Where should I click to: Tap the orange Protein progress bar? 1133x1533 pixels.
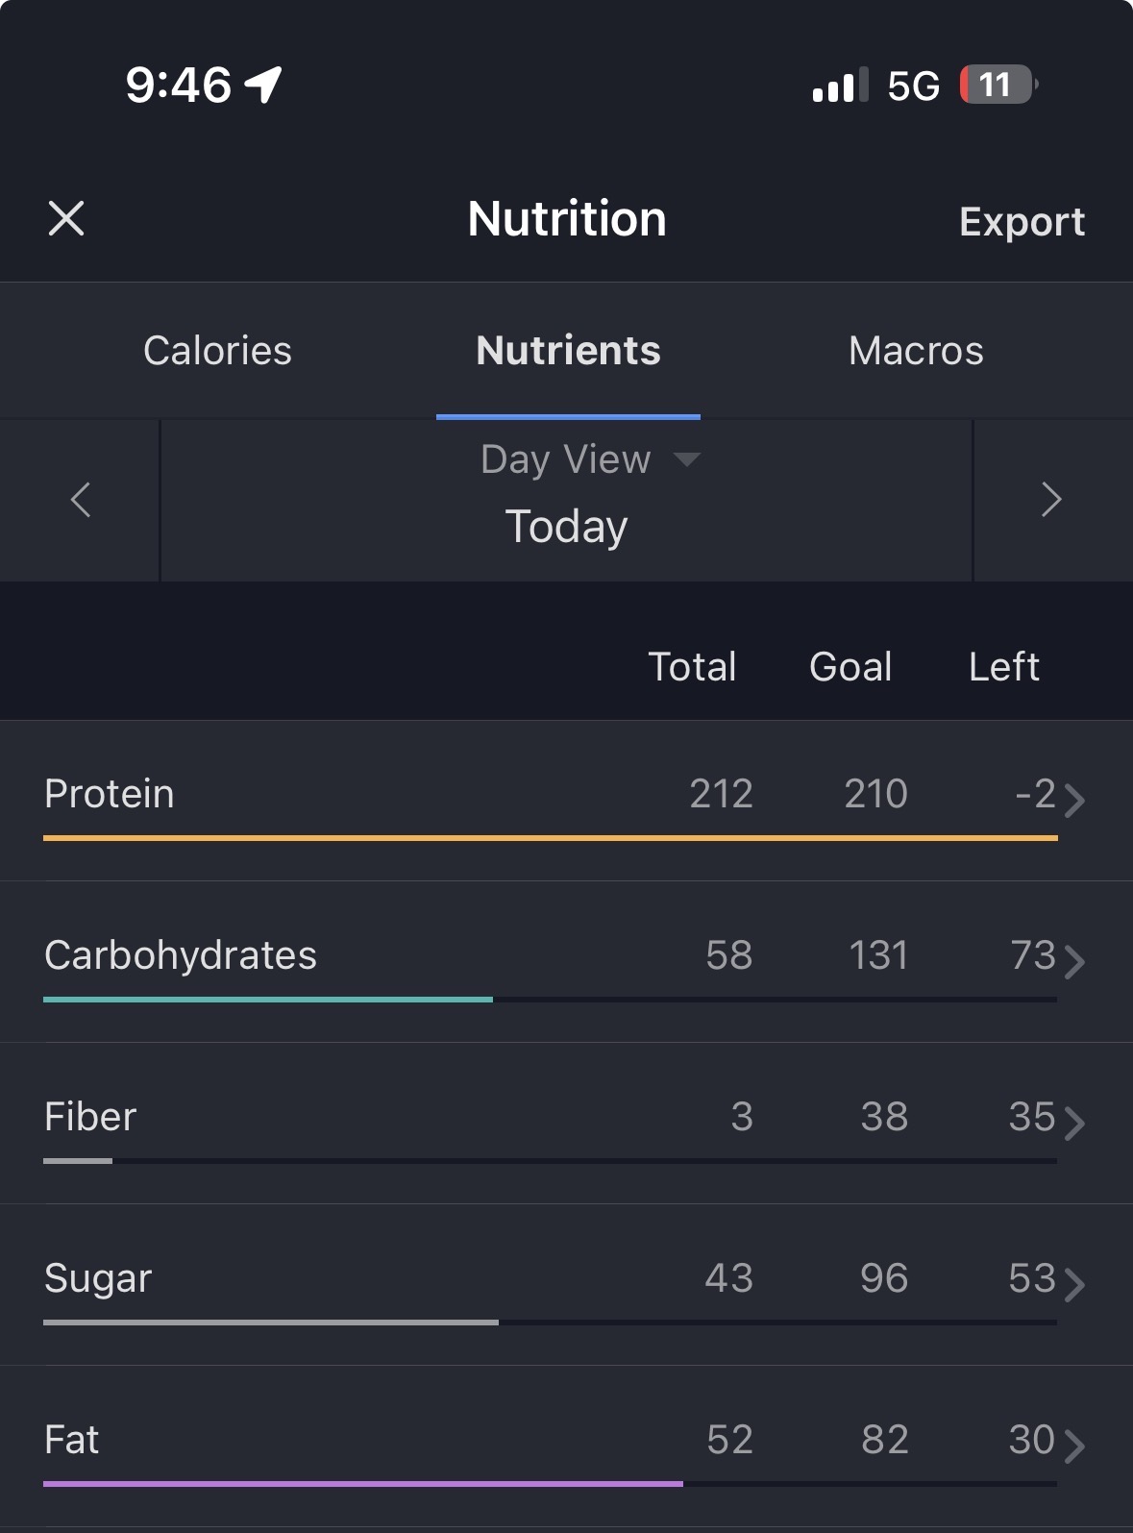[x=550, y=838]
